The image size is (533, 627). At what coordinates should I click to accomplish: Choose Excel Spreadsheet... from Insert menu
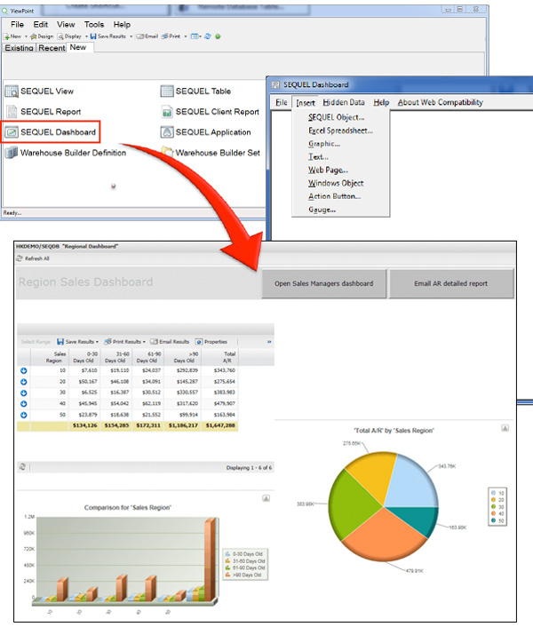[340, 131]
